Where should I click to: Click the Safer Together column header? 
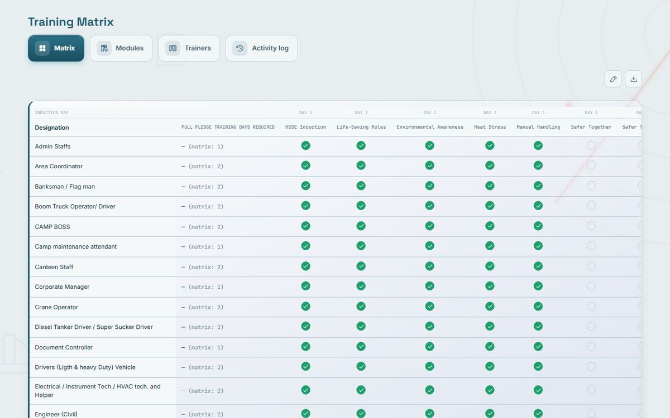click(591, 127)
